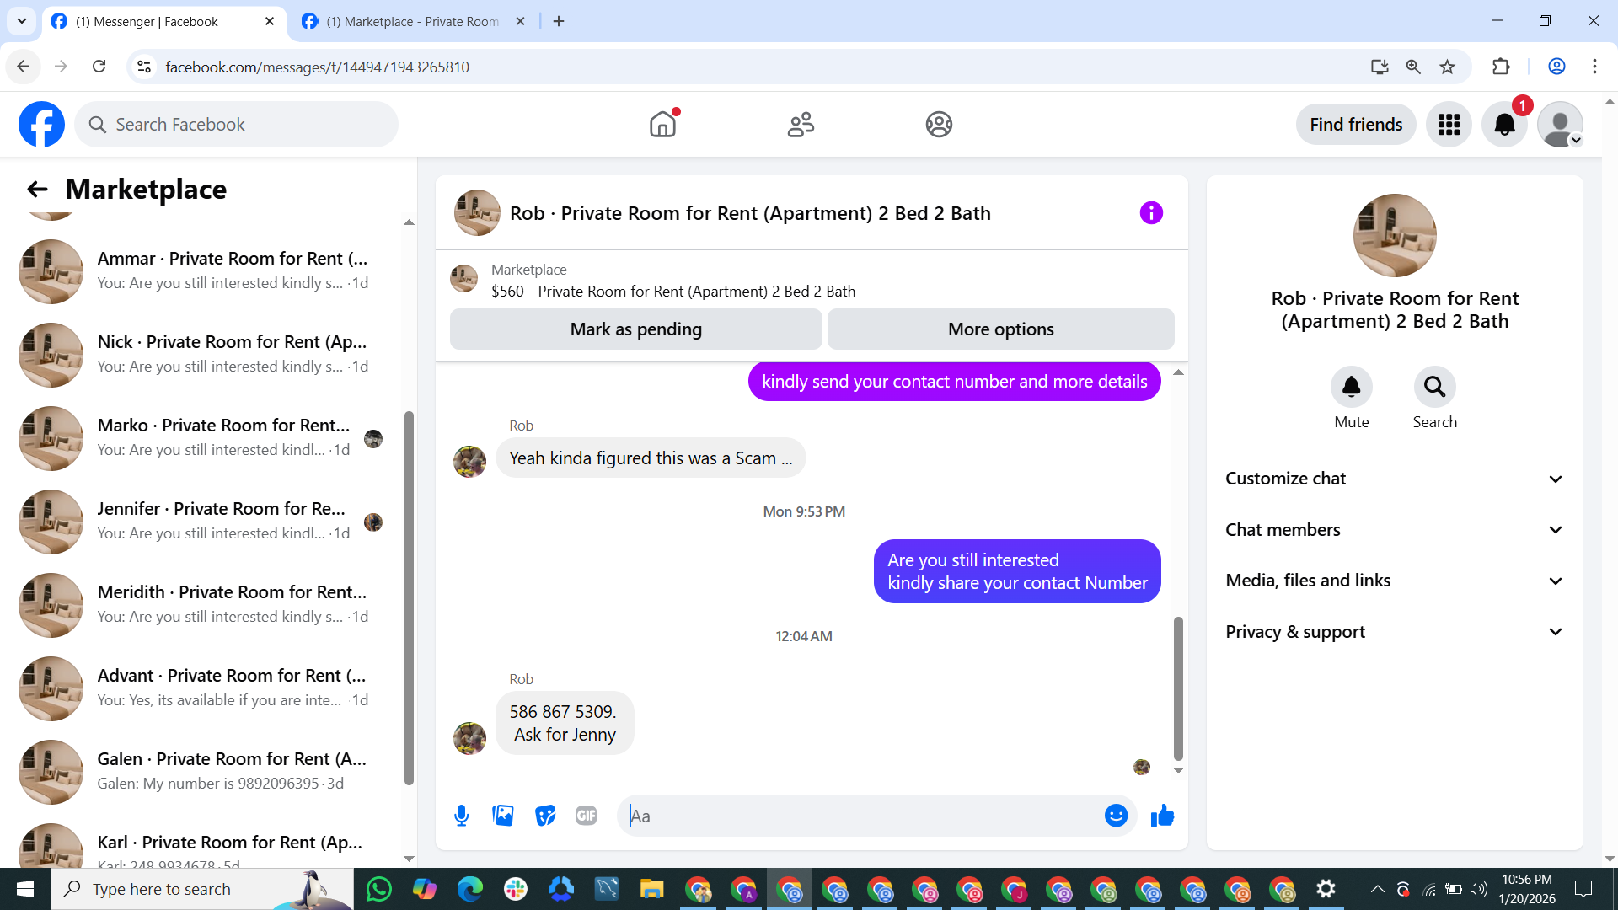Viewport: 1618px width, 910px height.
Task: Click the Windows taskbar search box
Action: (x=202, y=889)
